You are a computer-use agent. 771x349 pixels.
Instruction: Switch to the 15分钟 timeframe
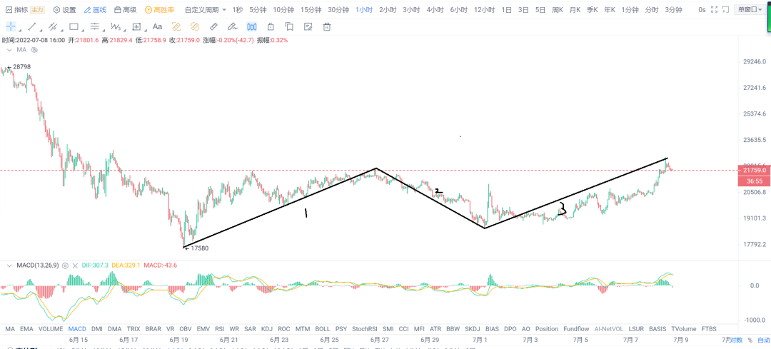click(311, 10)
